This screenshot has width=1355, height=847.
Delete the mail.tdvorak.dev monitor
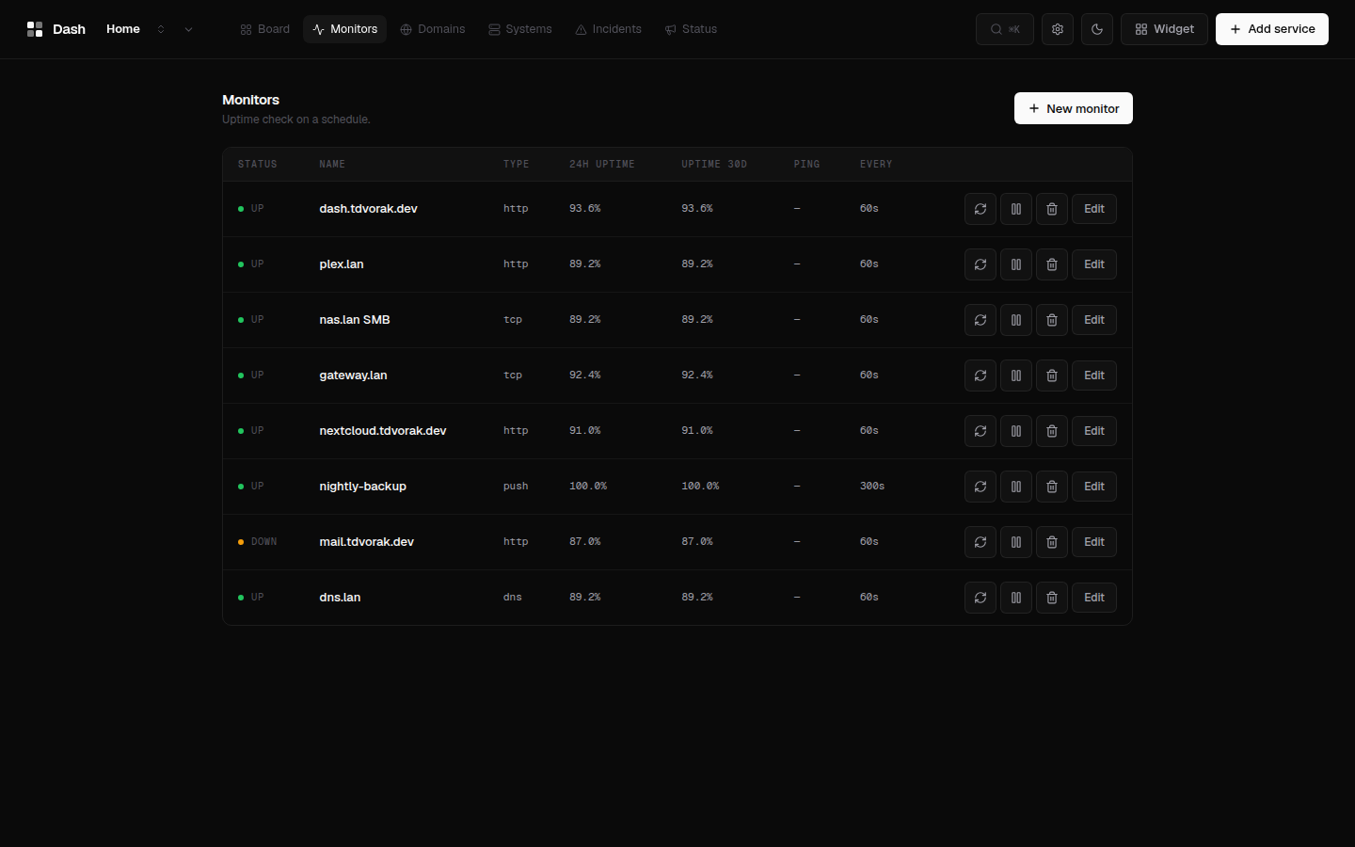coord(1052,542)
